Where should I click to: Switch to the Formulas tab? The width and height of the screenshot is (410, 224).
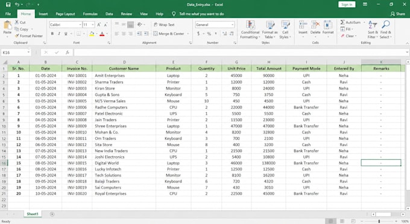click(x=90, y=14)
